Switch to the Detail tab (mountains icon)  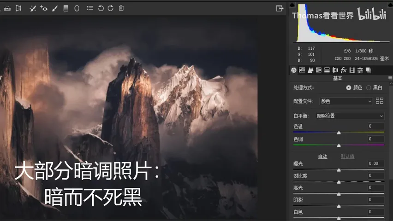310,70
